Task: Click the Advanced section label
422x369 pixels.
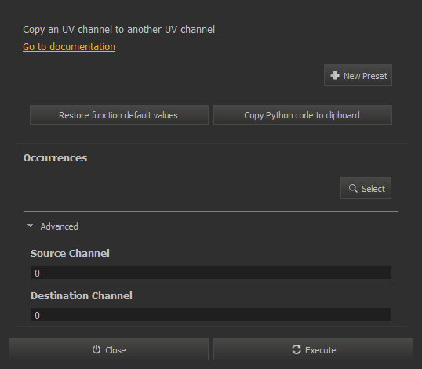Action: 59,226
